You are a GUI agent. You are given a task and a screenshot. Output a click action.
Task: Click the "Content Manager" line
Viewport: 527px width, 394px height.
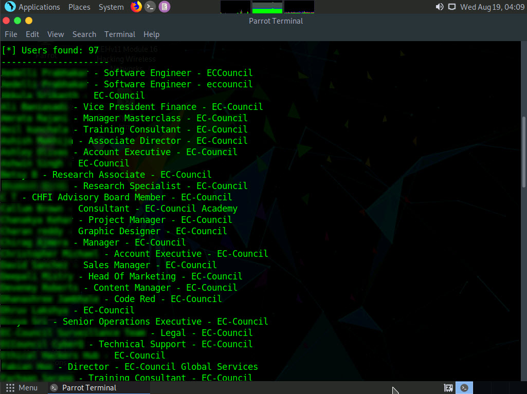[119, 288]
